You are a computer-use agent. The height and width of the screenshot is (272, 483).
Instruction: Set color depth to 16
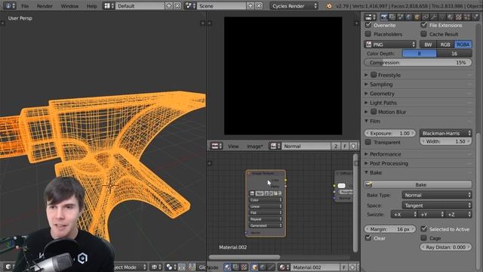click(x=454, y=54)
